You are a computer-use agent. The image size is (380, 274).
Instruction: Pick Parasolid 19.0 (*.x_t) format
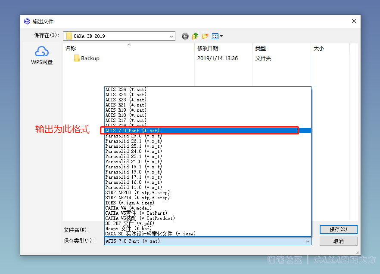[208, 172]
